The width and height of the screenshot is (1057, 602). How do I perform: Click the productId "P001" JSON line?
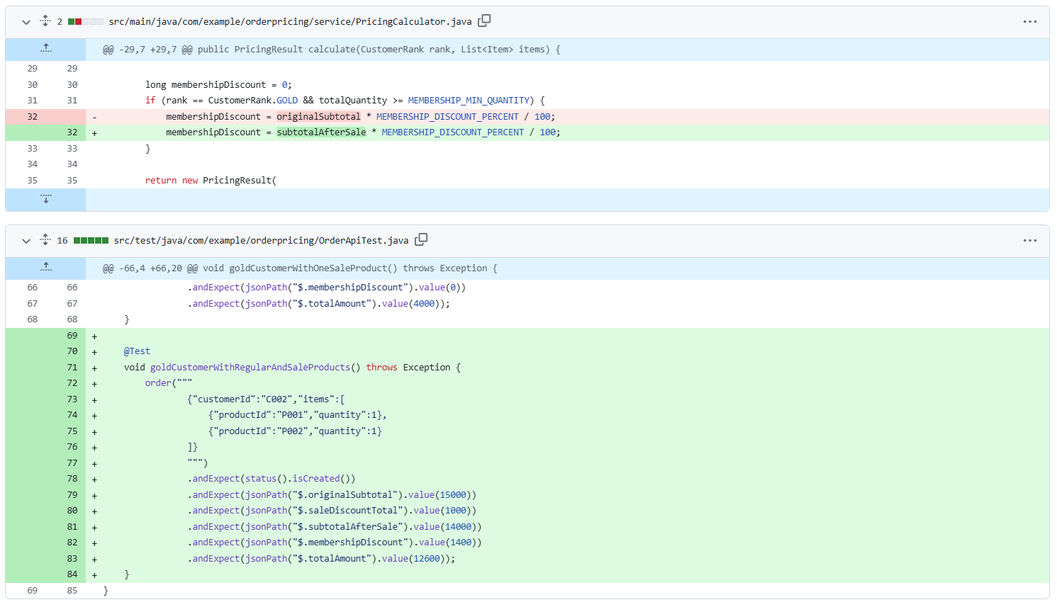tap(298, 415)
